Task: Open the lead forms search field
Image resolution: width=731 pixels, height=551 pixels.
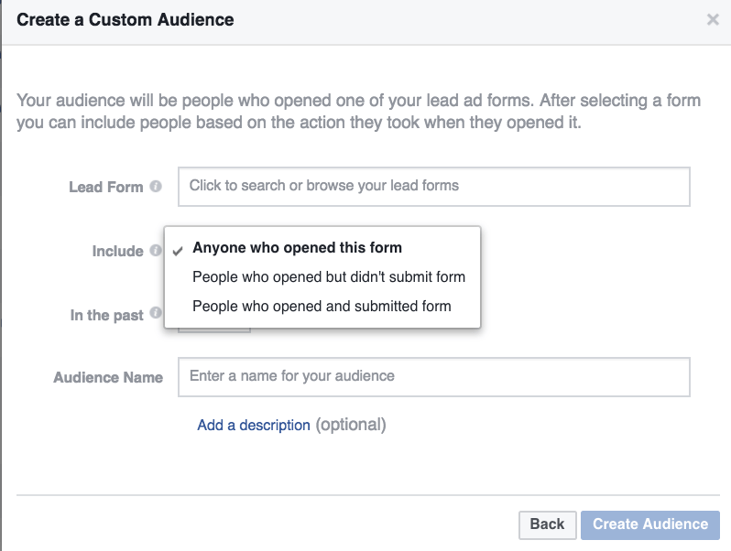Action: tap(433, 187)
